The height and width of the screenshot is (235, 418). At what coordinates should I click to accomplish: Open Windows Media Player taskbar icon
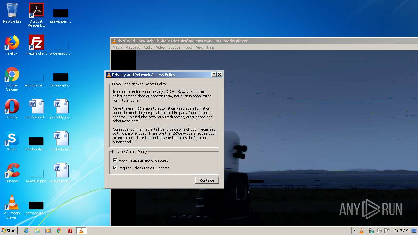(x=48, y=231)
